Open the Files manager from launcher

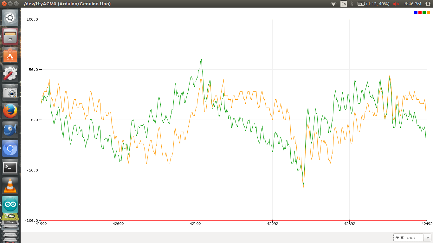(x=10, y=36)
